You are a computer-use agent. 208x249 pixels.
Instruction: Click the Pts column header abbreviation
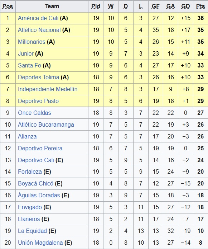coord(200,6)
